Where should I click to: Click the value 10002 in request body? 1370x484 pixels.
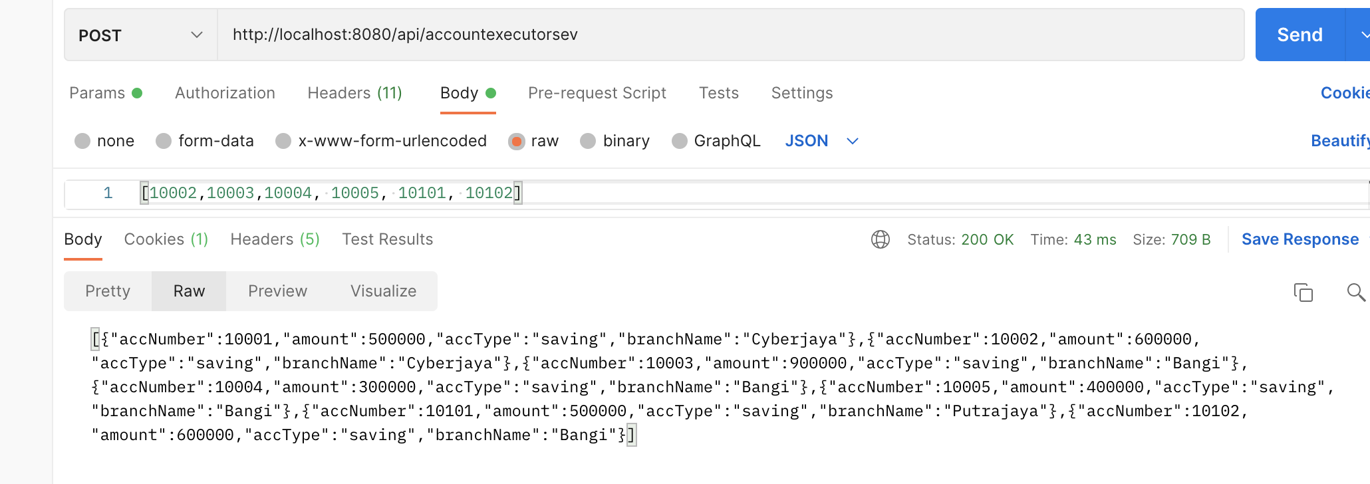pos(173,193)
